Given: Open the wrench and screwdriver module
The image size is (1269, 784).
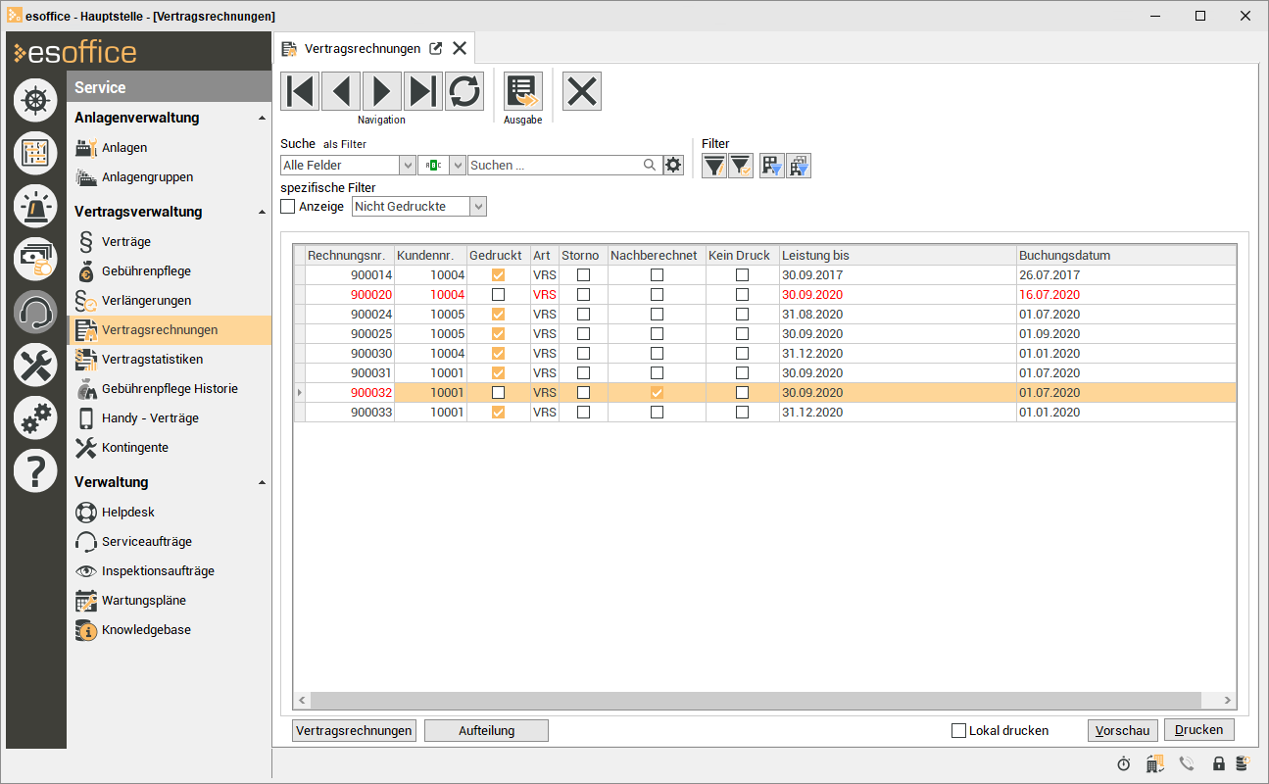Looking at the screenshot, I should (35, 366).
